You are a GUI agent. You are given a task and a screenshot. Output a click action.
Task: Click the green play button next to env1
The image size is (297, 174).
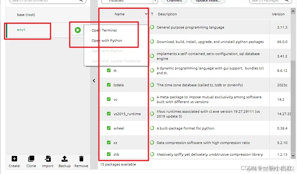pyautogui.click(x=78, y=30)
